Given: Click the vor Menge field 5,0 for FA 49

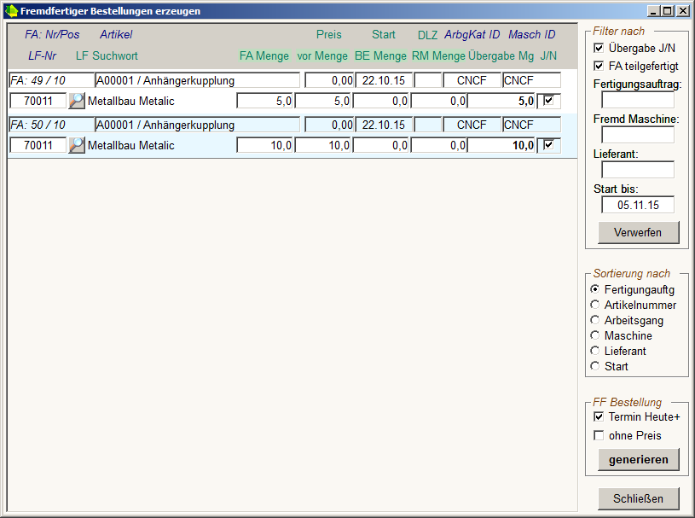Looking at the screenshot, I should pos(322,101).
